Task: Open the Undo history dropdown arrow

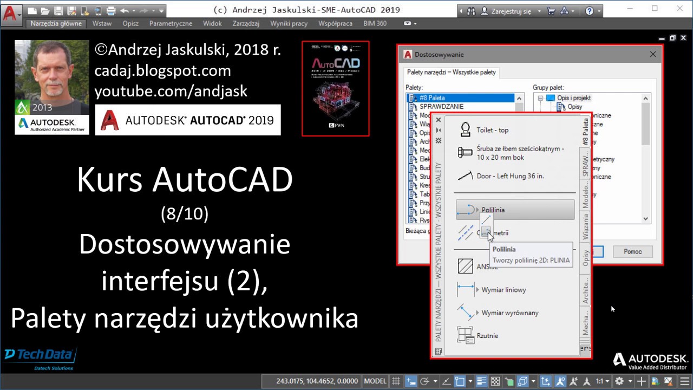Action: tap(133, 10)
